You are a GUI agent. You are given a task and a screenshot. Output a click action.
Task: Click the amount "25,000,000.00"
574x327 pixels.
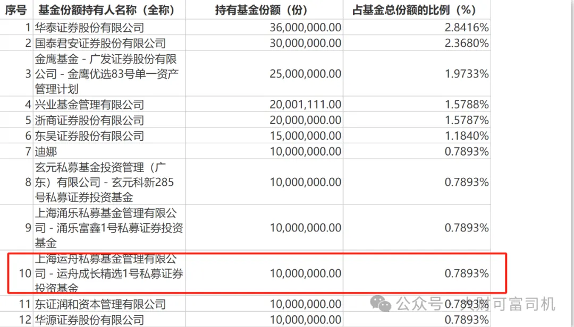tap(305, 74)
